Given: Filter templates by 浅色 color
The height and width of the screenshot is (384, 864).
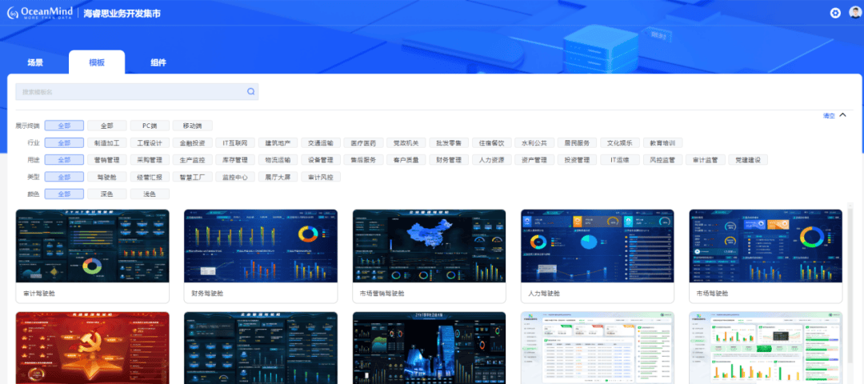Looking at the screenshot, I should click(x=150, y=194).
